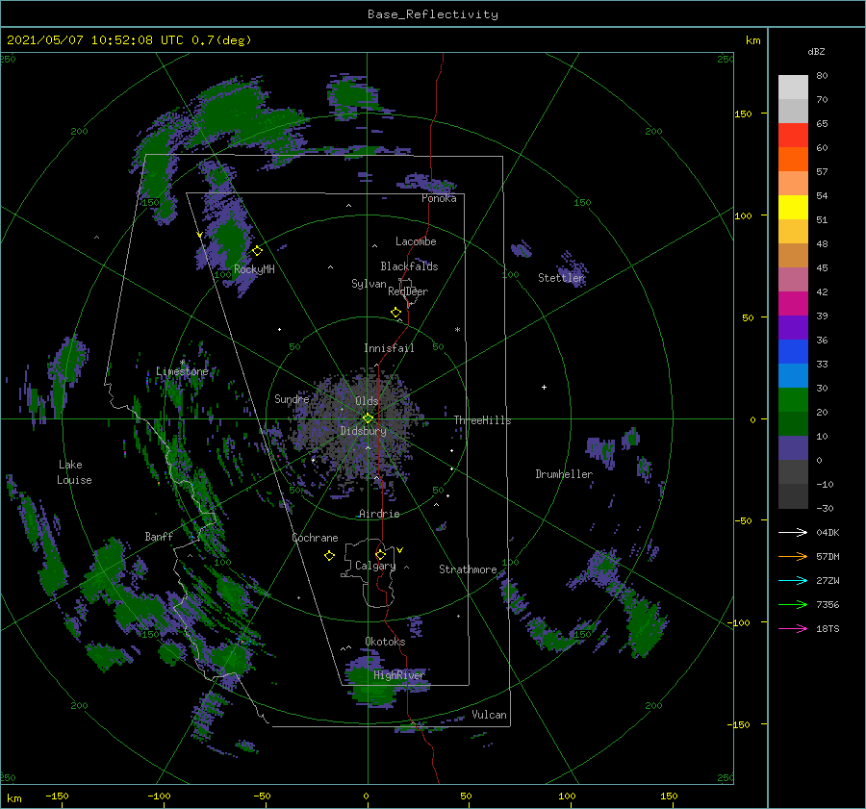Screen dimensions: 866x809
Task: Click the white 04DK arrow in legend
Action: (x=793, y=532)
